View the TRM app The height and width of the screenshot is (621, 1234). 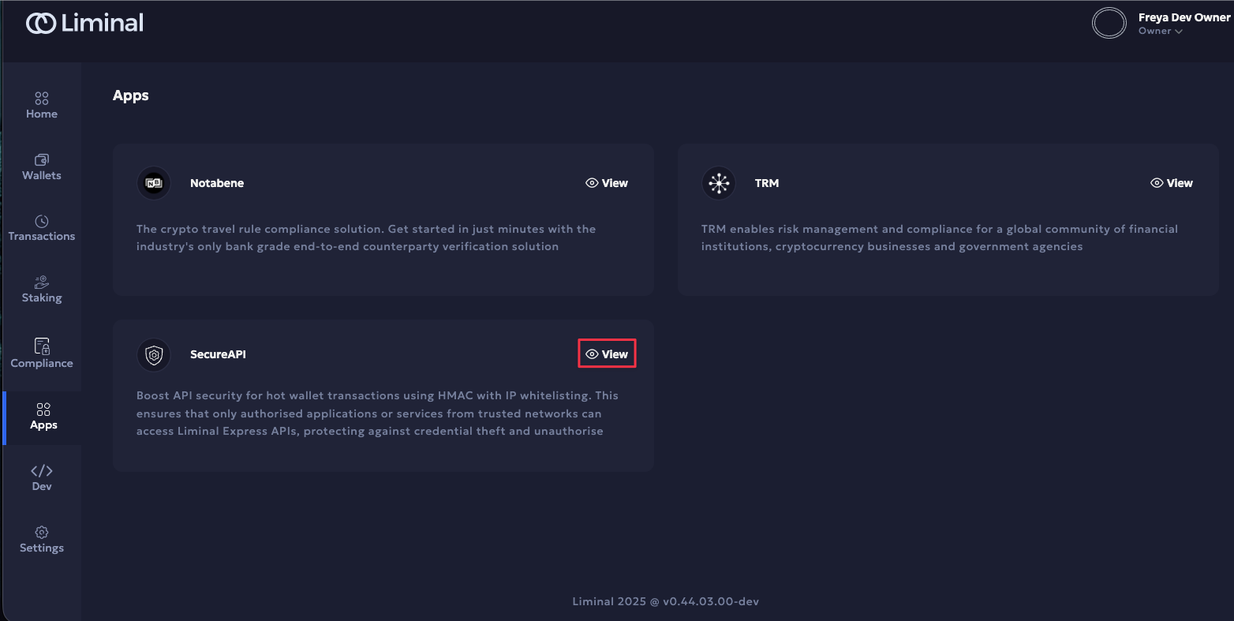pos(1172,183)
